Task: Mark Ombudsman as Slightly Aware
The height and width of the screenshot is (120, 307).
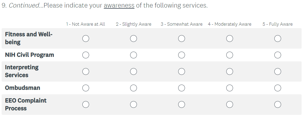Action: (133, 88)
